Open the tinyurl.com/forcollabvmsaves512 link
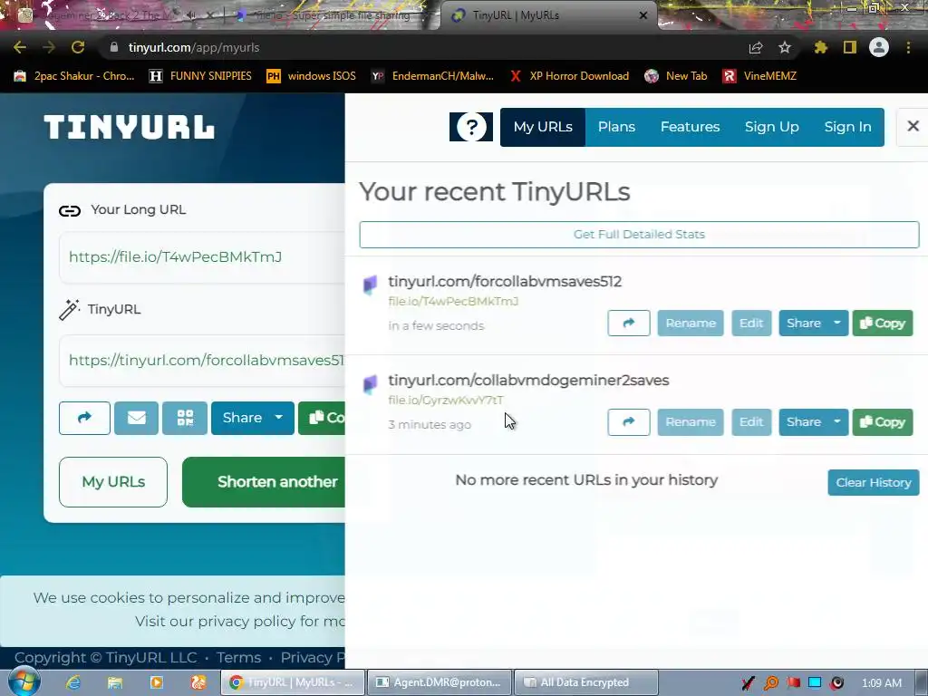Image resolution: width=928 pixels, height=696 pixels. pos(505,281)
